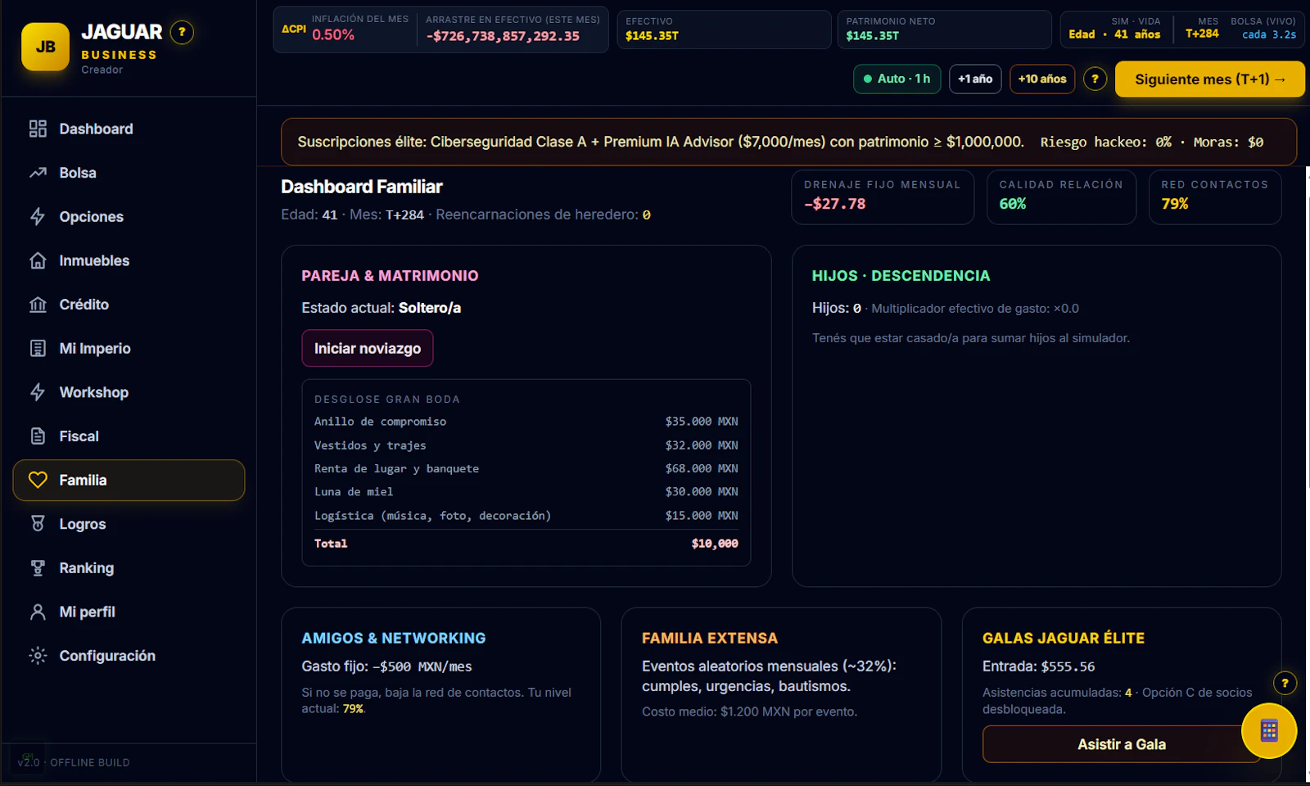The image size is (1310, 786).
Task: Click Asistir a Gala button
Action: click(1121, 744)
